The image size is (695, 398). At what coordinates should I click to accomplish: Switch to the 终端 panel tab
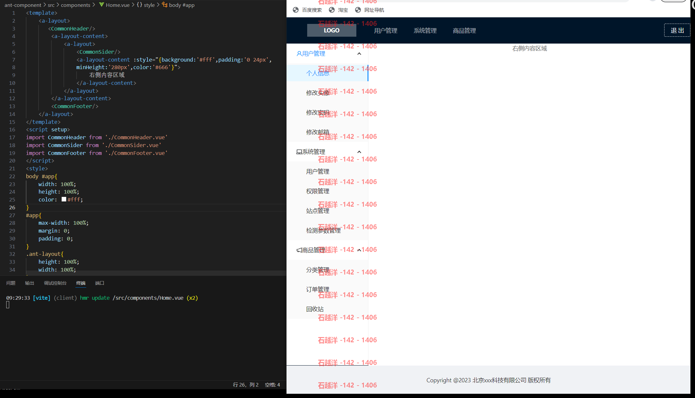point(81,283)
